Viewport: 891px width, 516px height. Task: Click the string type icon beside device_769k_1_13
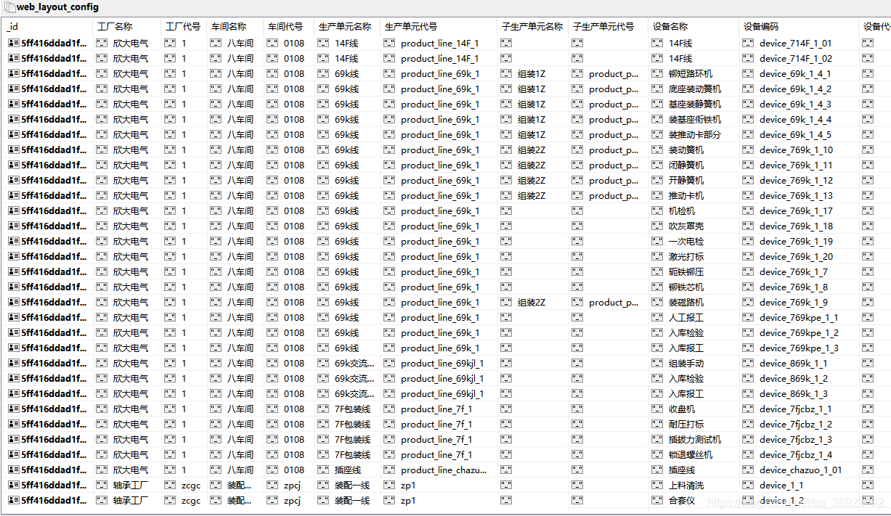coord(748,196)
